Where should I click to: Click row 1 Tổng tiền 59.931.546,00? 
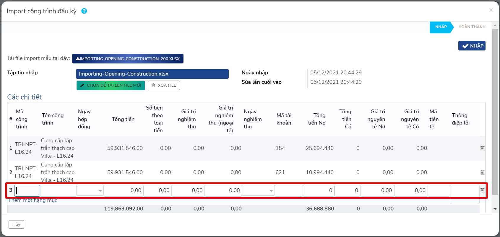tap(125, 148)
